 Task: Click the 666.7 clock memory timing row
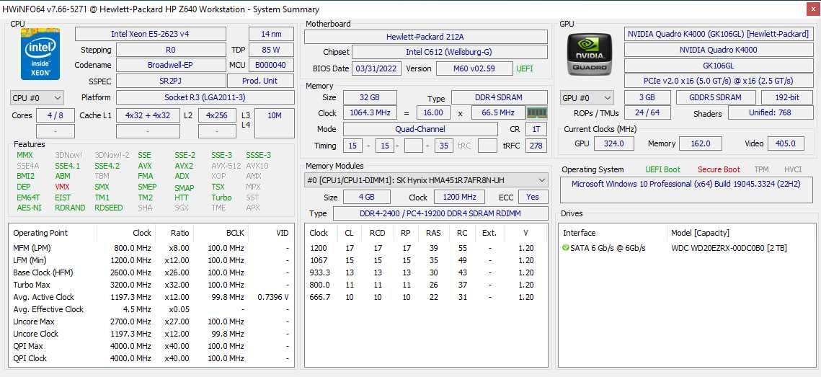pyautogui.click(x=426, y=297)
